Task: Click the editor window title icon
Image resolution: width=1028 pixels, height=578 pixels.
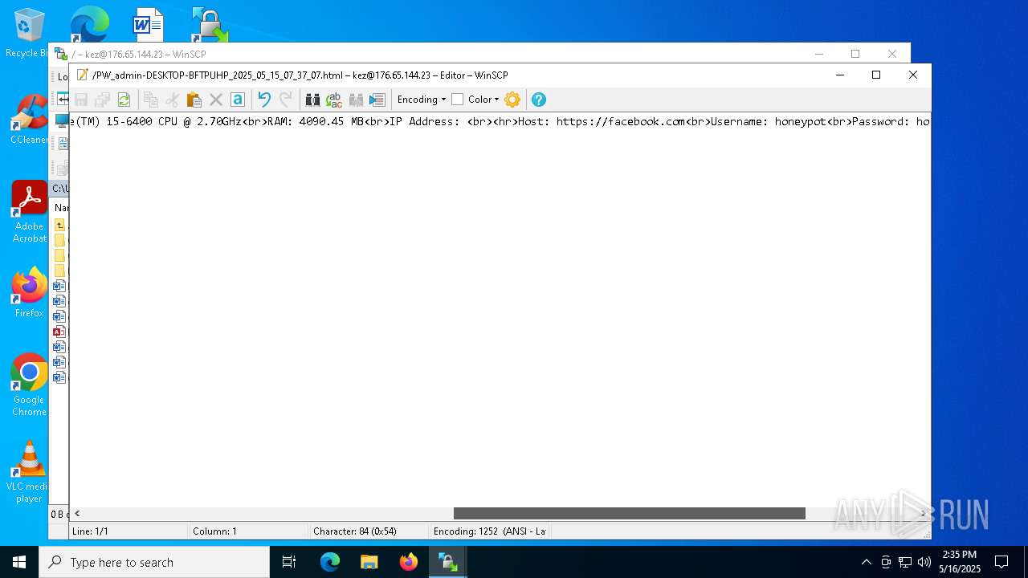Action: click(82, 75)
